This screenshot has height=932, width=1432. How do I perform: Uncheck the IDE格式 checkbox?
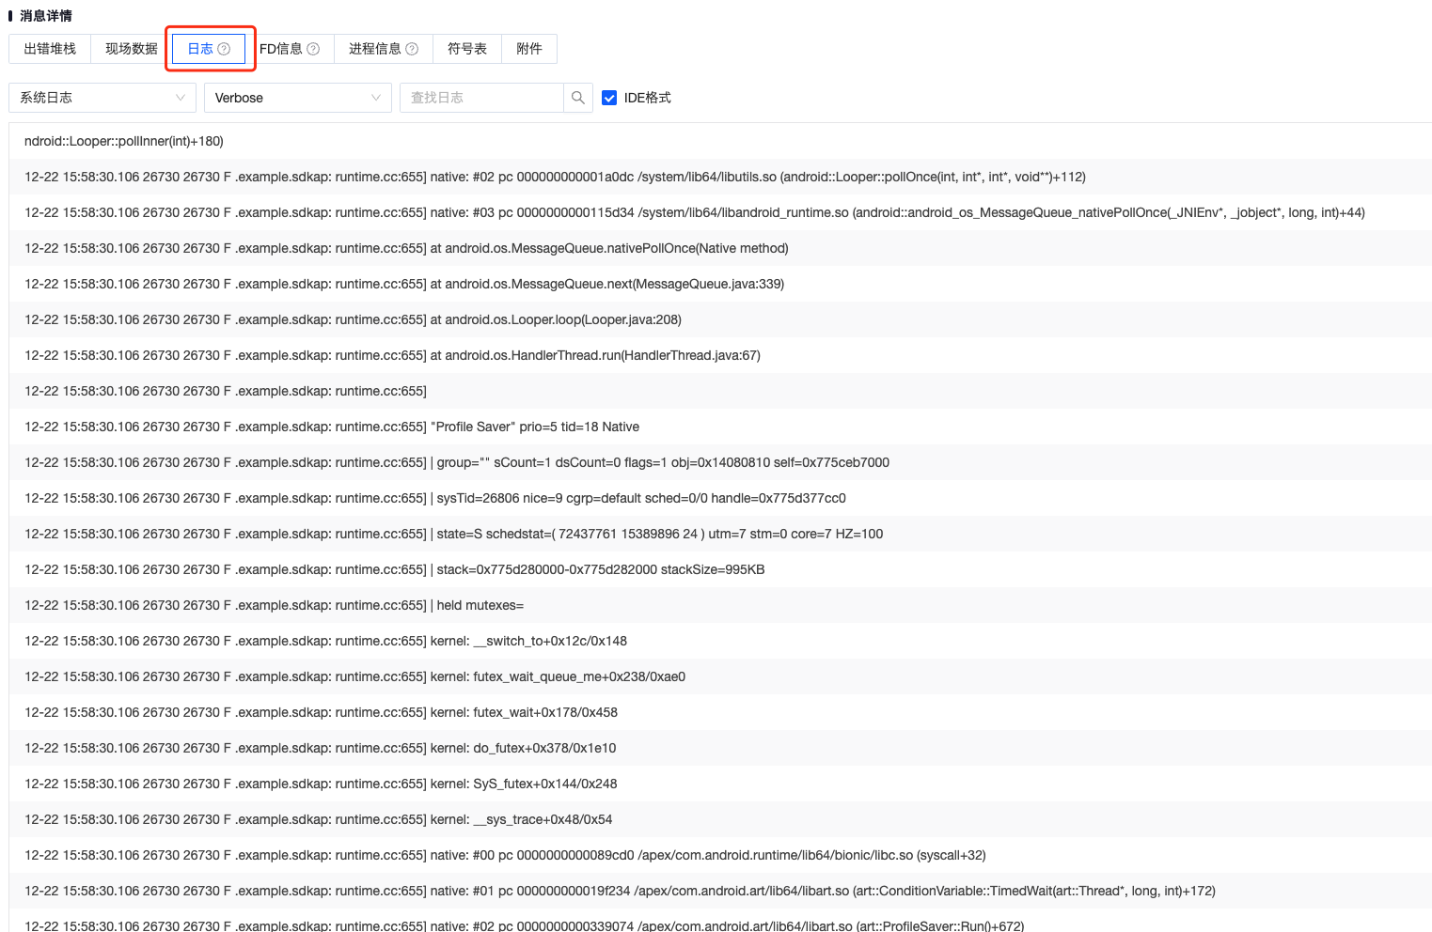(x=609, y=98)
